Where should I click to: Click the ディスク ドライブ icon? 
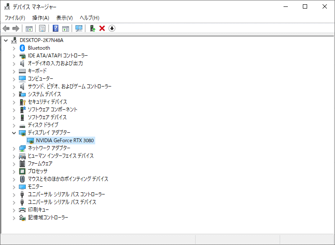tap(22, 125)
